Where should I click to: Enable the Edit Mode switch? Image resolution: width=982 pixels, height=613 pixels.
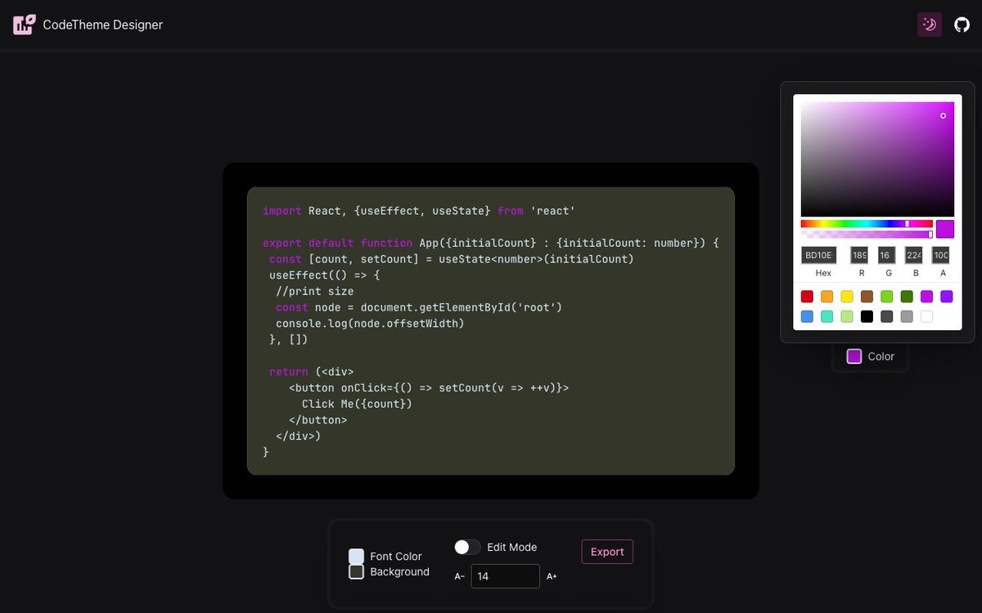click(x=466, y=547)
